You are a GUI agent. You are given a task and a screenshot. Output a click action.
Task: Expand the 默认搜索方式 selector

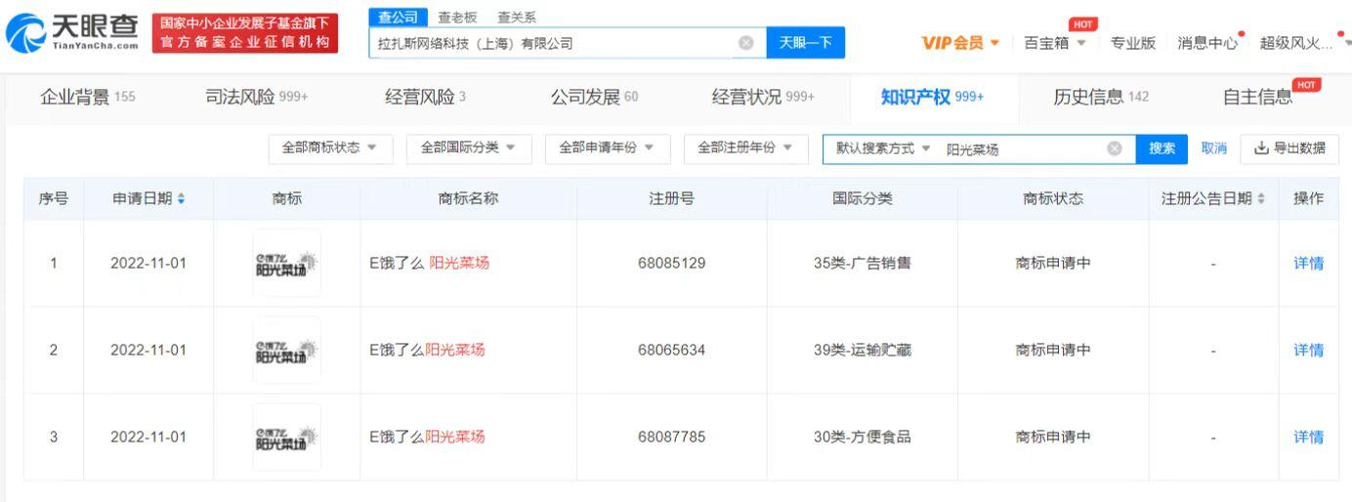(883, 148)
